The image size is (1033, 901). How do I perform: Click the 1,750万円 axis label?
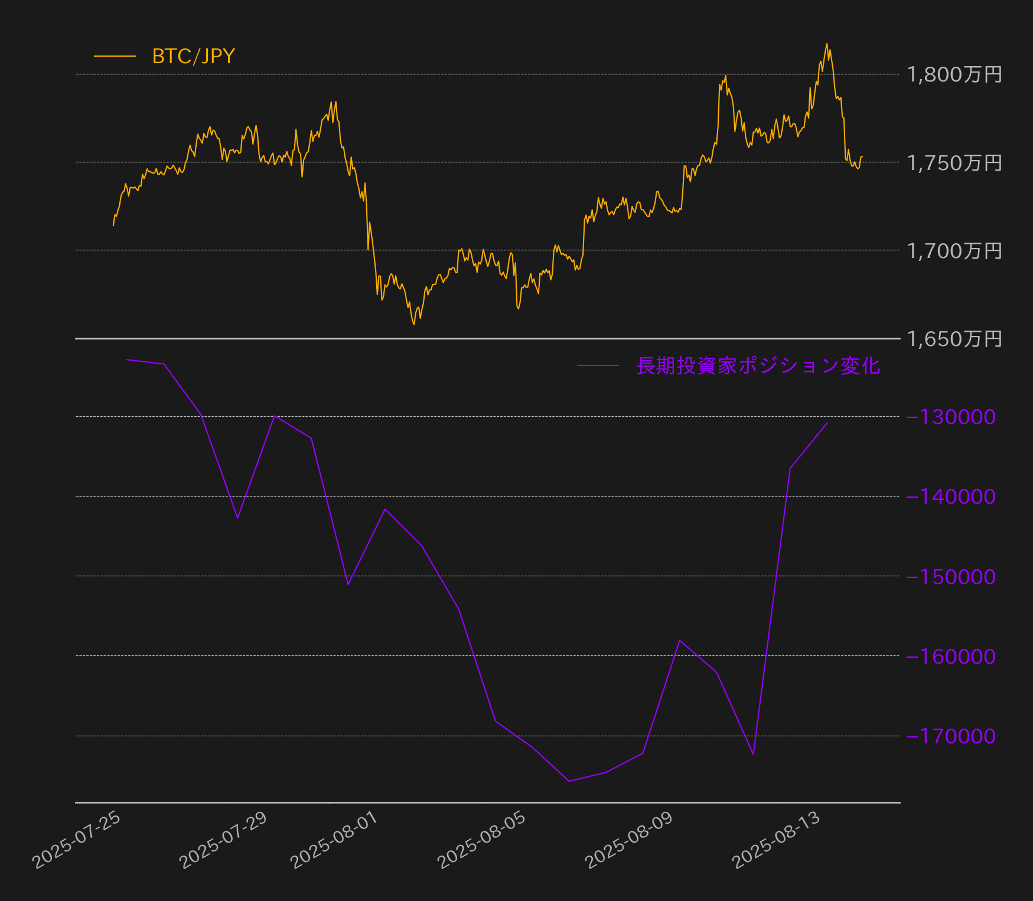(954, 162)
